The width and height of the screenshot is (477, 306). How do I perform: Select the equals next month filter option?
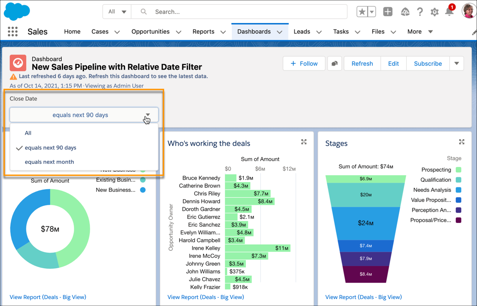click(49, 162)
